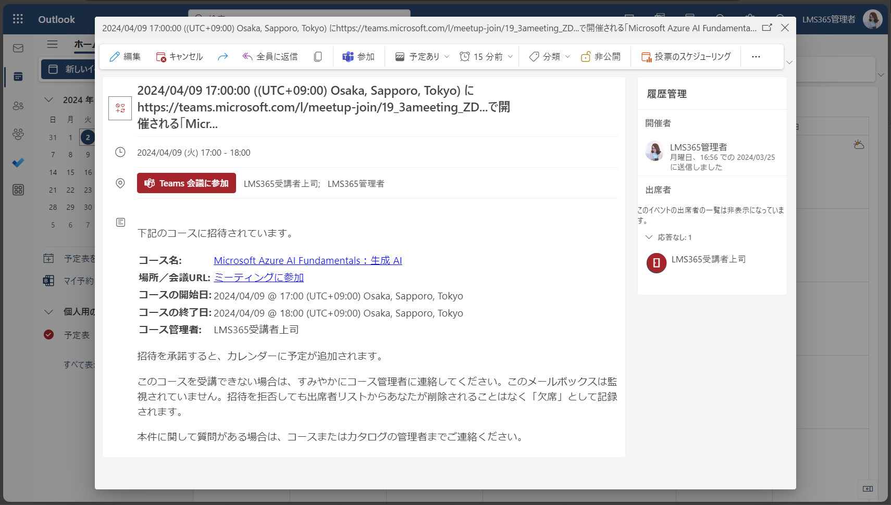Select highlighted date 2 in mini calendar
Screen dimensions: 891x505
pos(88,137)
